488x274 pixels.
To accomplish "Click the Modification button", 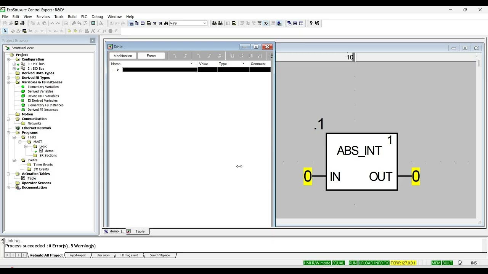I will coord(123,56).
